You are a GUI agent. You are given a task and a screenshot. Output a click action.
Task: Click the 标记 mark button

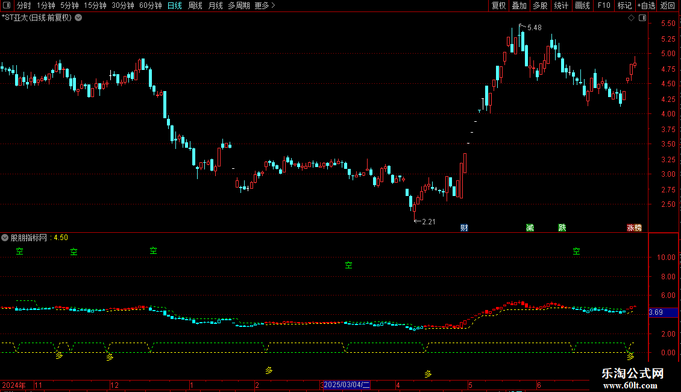point(624,5)
